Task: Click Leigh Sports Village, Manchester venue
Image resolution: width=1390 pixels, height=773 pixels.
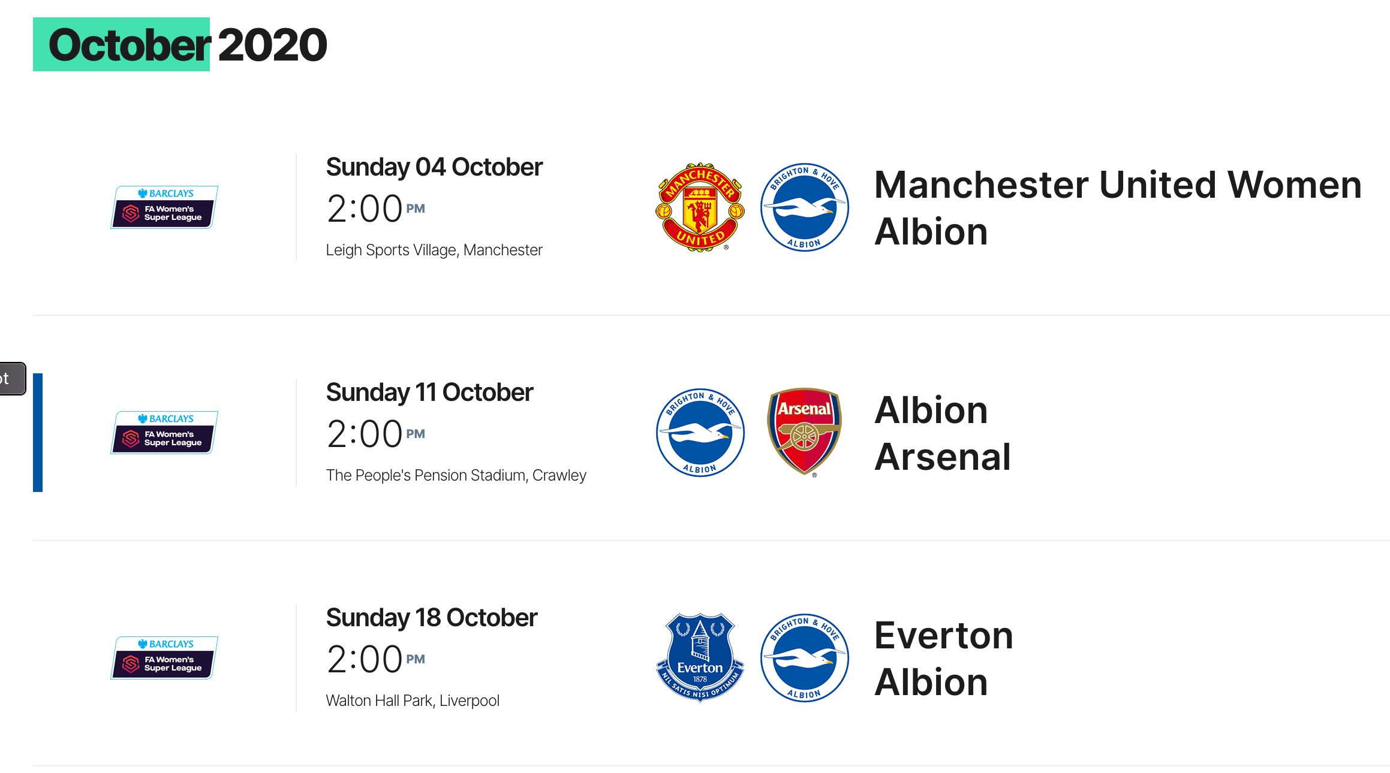Action: coord(434,250)
